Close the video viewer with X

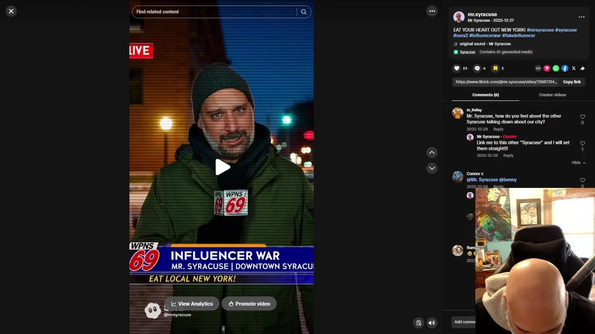click(11, 11)
